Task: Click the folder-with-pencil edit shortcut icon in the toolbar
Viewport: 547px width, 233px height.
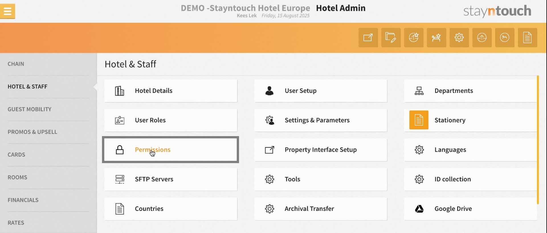Action: pos(391,38)
